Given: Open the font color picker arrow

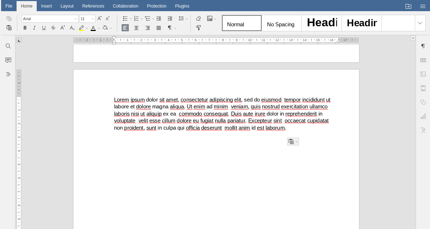Looking at the screenshot, I should pyautogui.click(x=99, y=28).
